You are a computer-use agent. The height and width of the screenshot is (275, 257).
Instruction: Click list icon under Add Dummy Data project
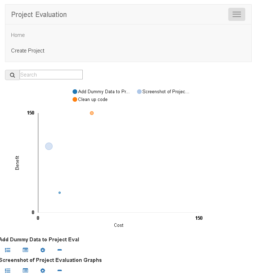(8, 250)
